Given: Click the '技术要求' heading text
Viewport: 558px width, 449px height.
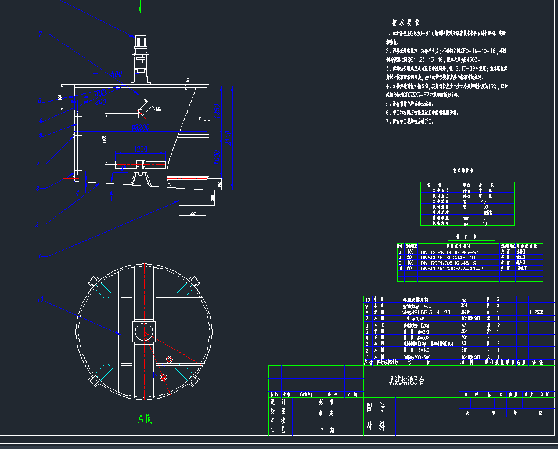Looking at the screenshot, I should click(x=405, y=22).
